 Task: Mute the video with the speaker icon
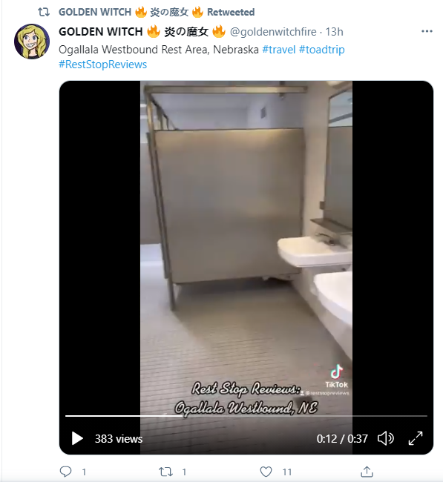click(x=385, y=438)
